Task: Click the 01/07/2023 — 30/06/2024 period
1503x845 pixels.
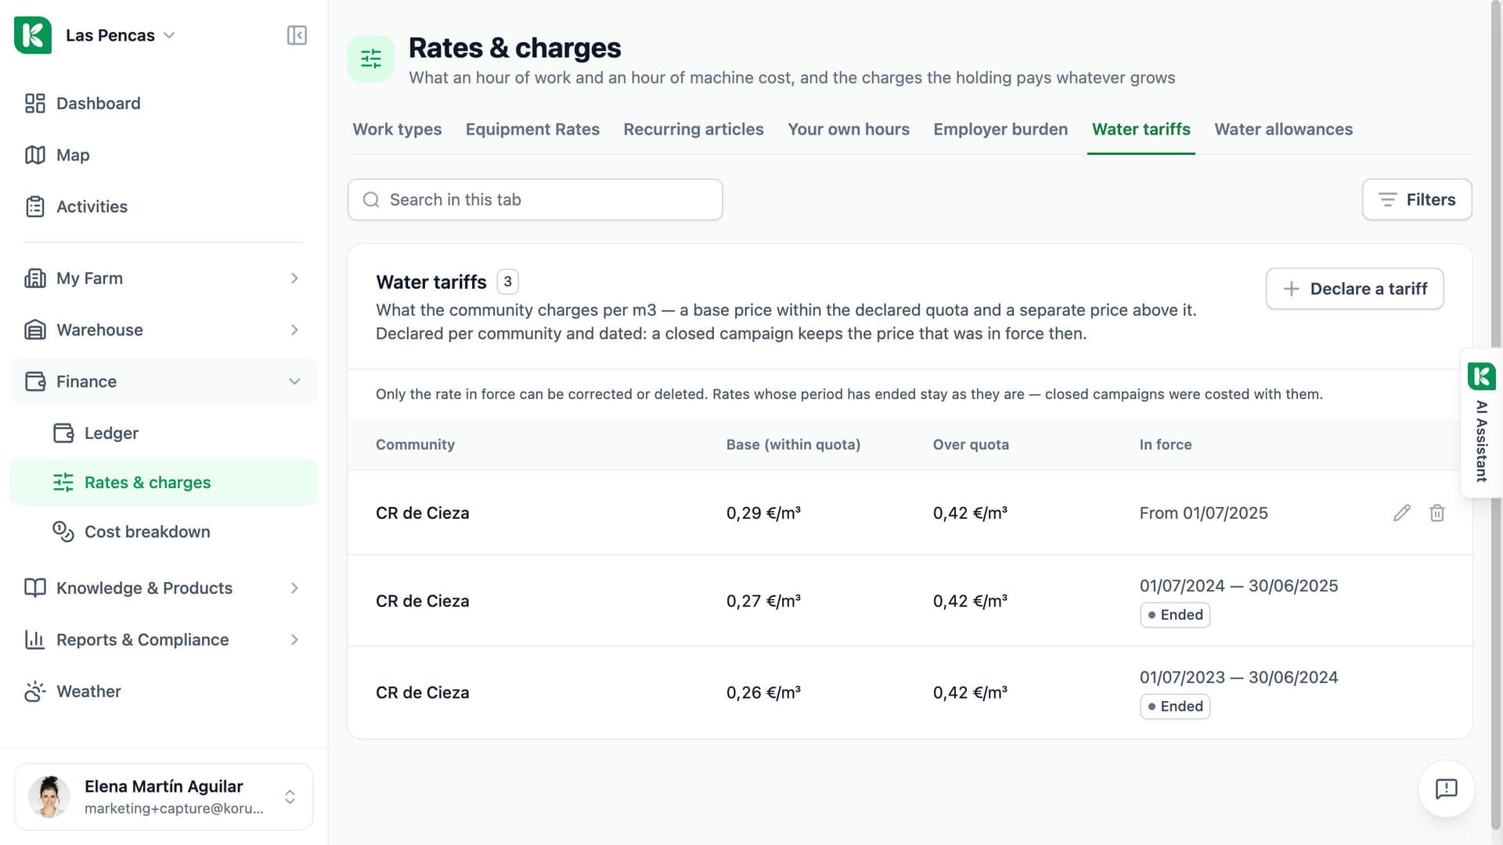Action: tap(1238, 678)
